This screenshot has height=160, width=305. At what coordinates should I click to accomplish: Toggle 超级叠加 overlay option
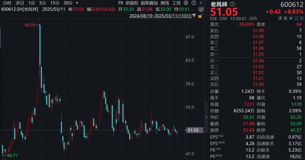(149, 3)
